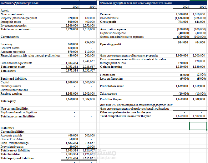The height and width of the screenshot is (163, 208).
Task: Select the "Statement of profit or loss" header bar
Action: 153,3
